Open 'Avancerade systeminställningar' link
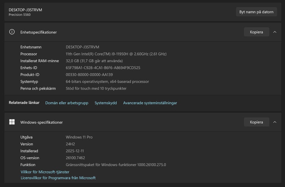Viewport: 285px width, 187px height. [150, 103]
